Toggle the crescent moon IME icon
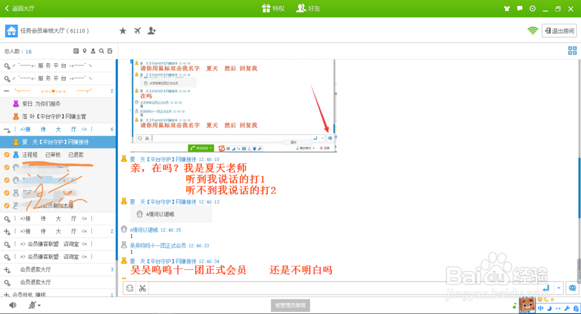Image resolution: width=581 pixels, height=314 pixels. 550,308
